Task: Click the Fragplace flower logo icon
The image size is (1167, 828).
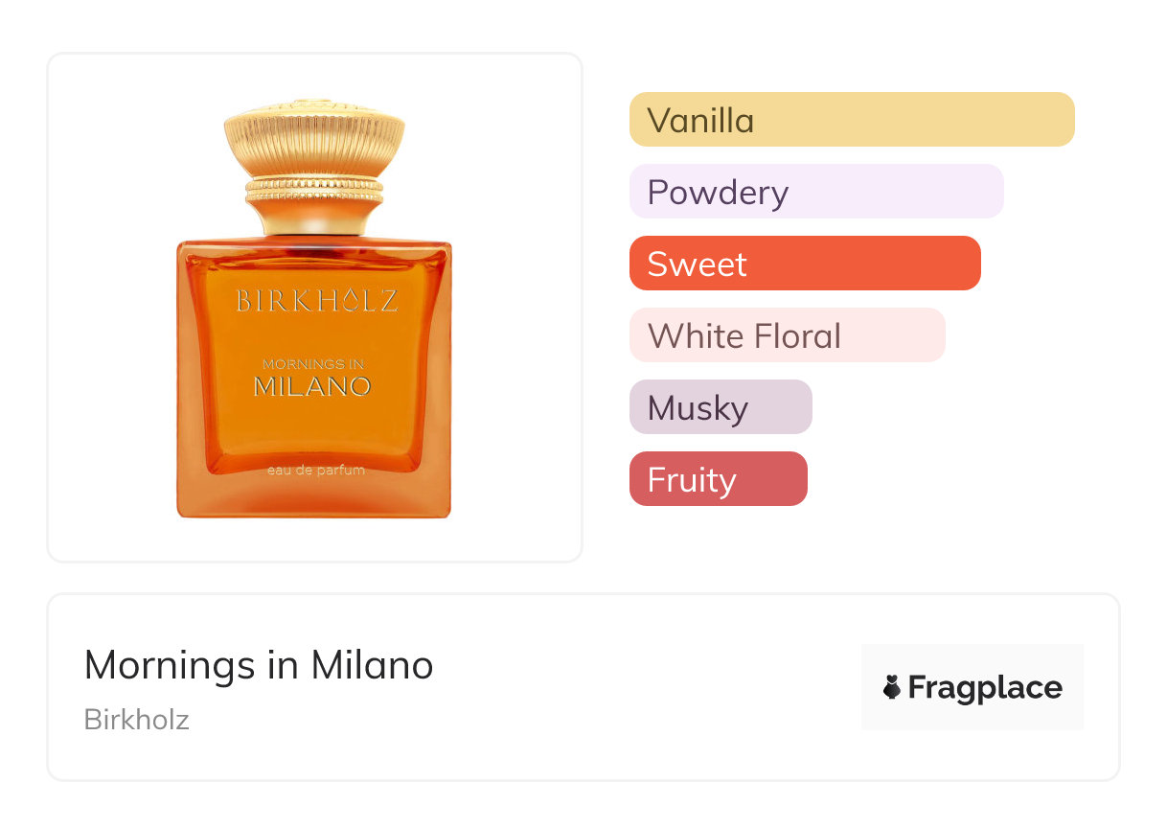Action: pos(892,687)
